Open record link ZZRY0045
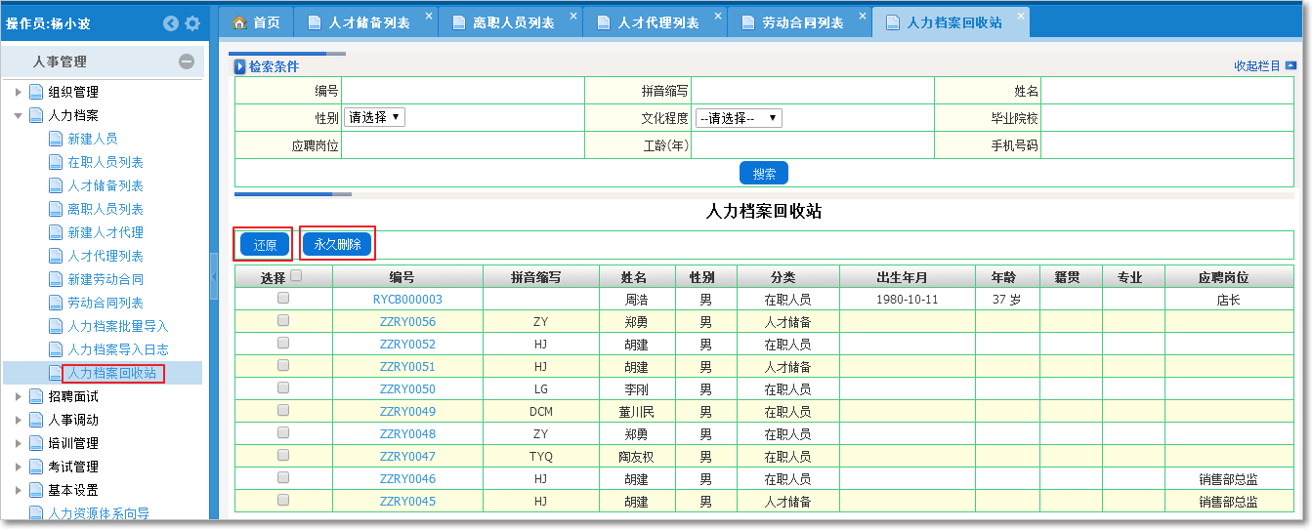 pyautogui.click(x=407, y=502)
